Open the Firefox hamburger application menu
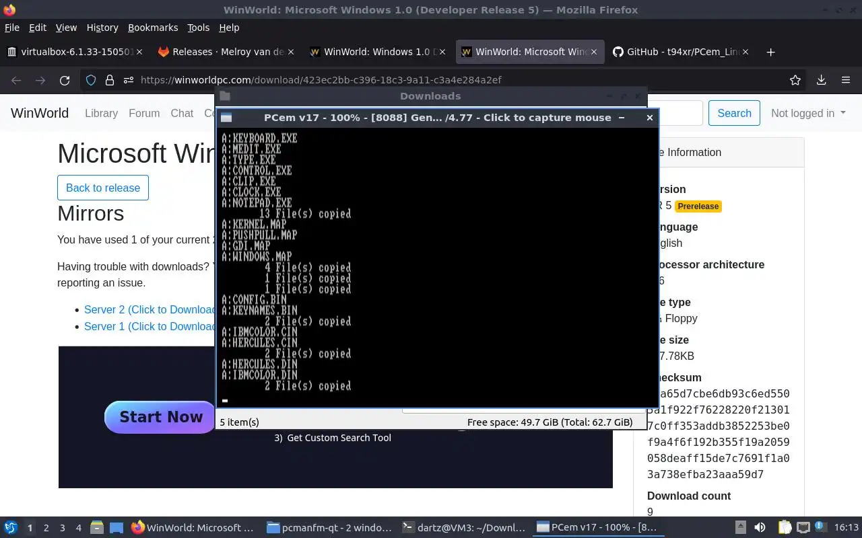The width and height of the screenshot is (862, 538). click(846, 80)
